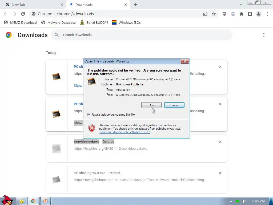Open the Extensions puzzle-piece menu
The height and width of the screenshot is (205, 273).
tap(242, 14)
